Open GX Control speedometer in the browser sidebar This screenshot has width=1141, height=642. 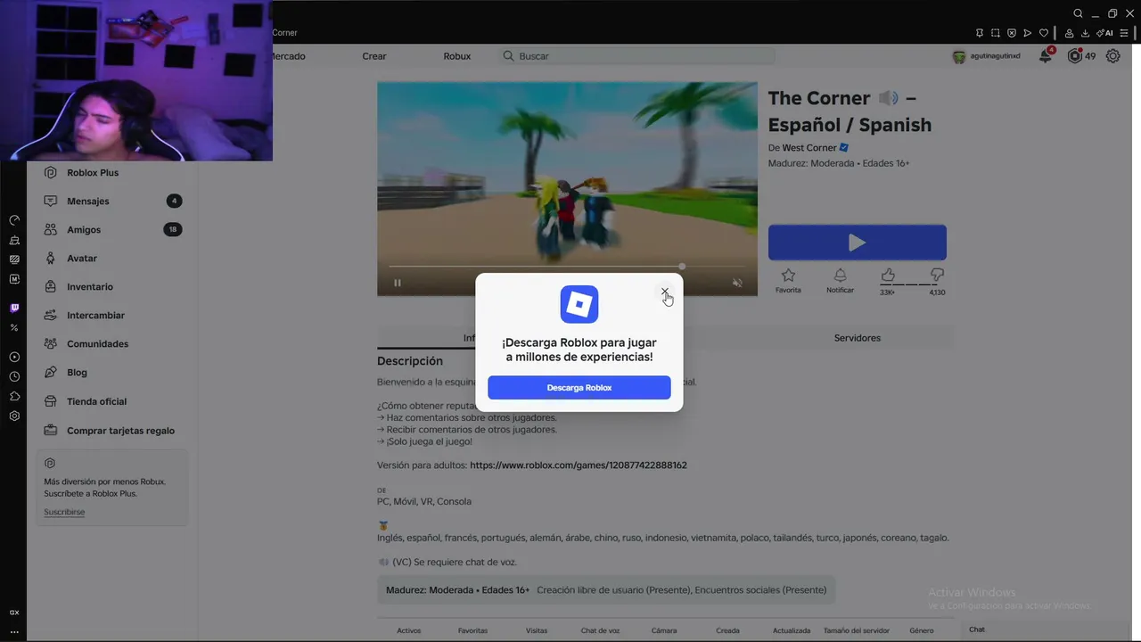coord(14,220)
